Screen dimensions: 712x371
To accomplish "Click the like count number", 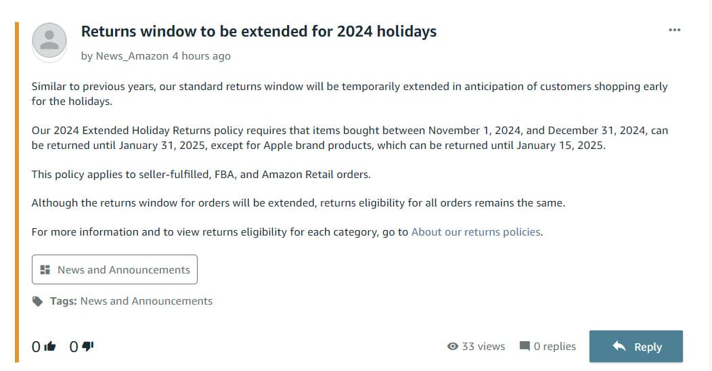I will [36, 347].
